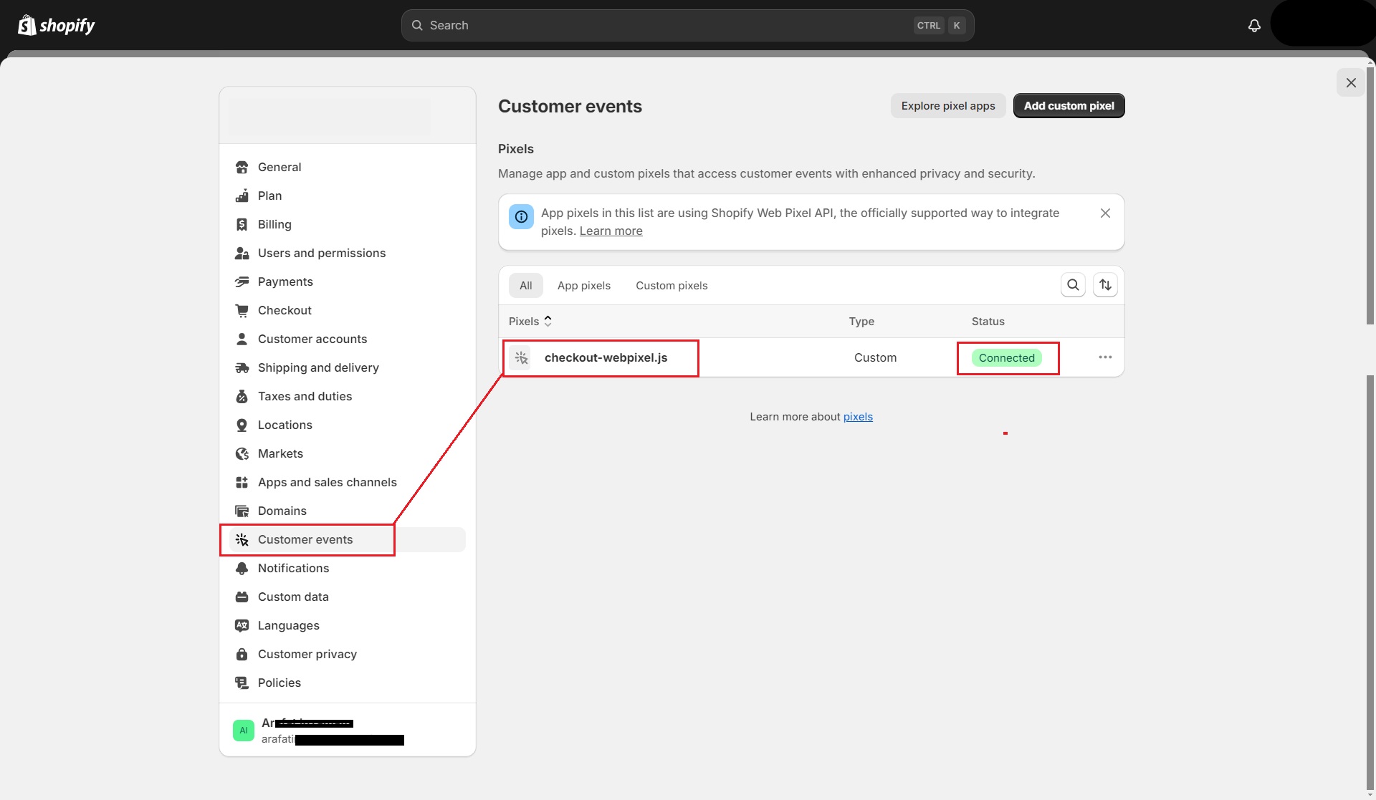
Task: Open the pixels help link
Action: (x=858, y=417)
